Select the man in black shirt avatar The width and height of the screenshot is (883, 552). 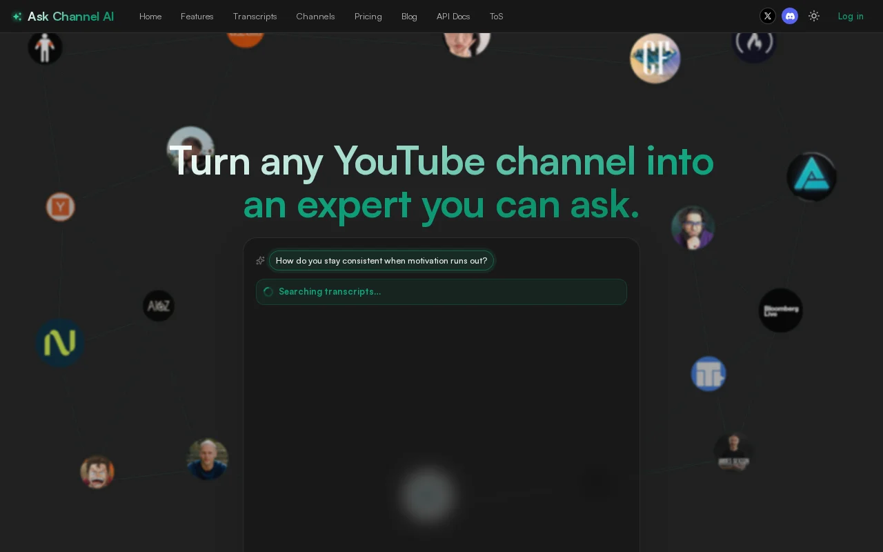733,453
